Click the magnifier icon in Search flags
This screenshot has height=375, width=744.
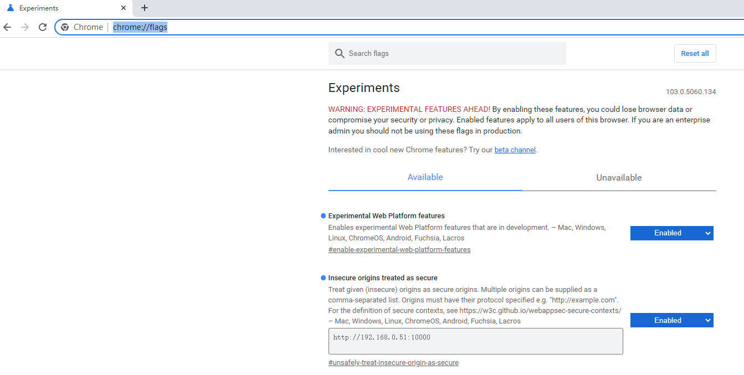340,54
